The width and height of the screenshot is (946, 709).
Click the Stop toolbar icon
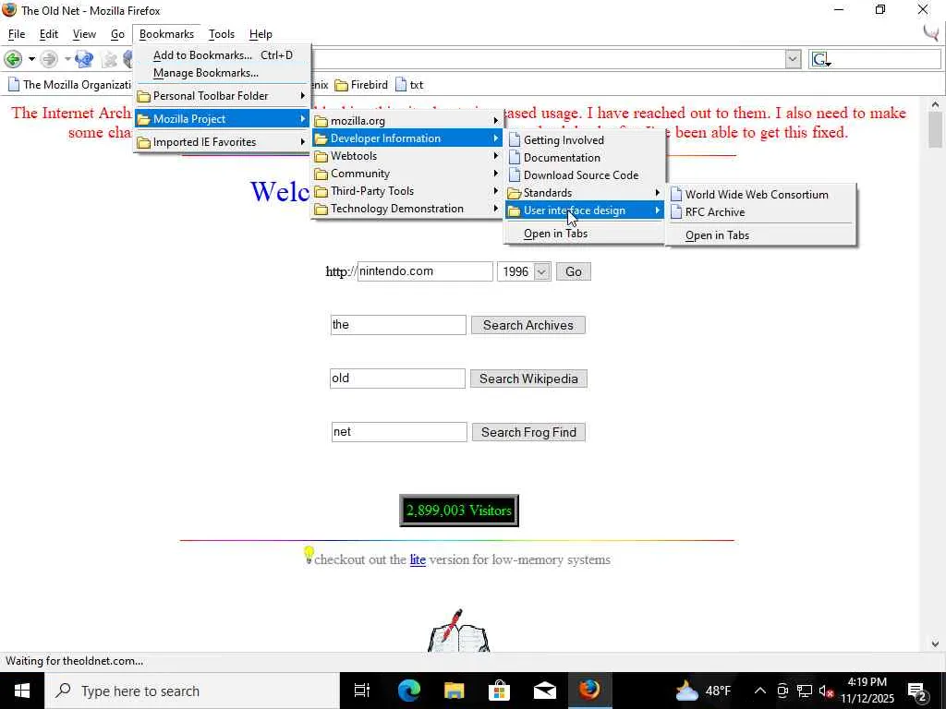tap(109, 59)
